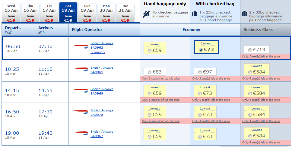Choose €713 Business Class fare at 06:50
Screen dimensions: 292x147
pyautogui.click(x=250, y=50)
